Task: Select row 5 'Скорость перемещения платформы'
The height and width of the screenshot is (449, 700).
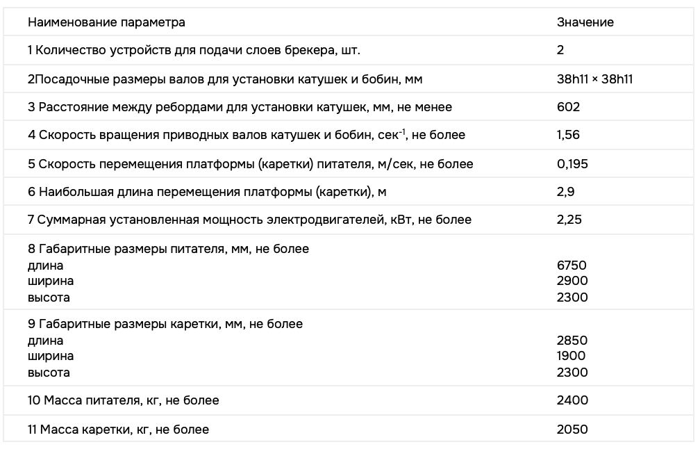Action: [x=250, y=164]
